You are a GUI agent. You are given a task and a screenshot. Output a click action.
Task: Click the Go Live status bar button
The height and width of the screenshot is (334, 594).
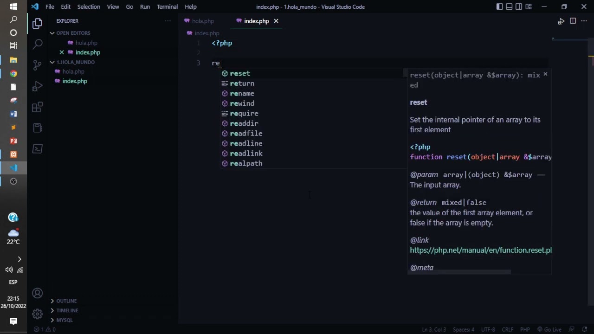549,329
